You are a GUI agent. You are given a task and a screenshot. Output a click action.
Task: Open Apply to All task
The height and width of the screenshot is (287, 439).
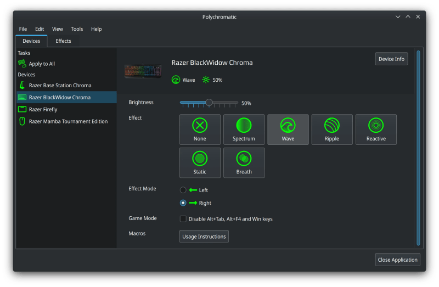tap(66, 64)
